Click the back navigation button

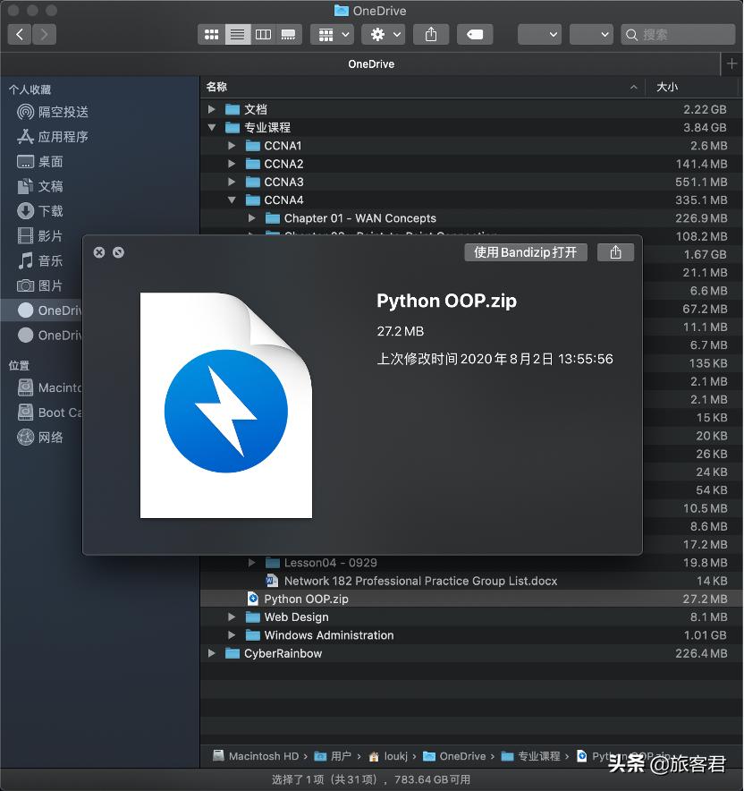tap(19, 34)
